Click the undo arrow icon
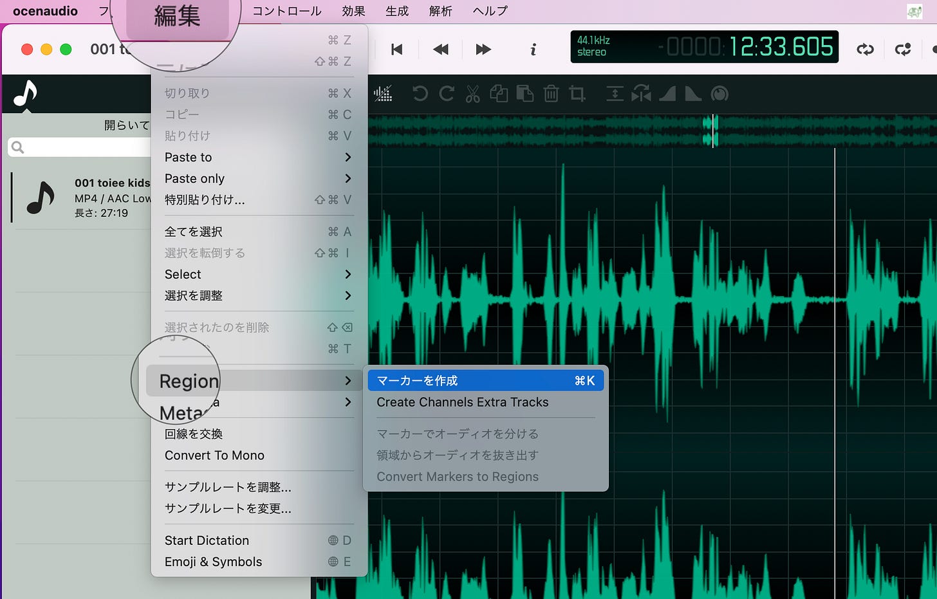The image size is (937, 599). (x=420, y=94)
